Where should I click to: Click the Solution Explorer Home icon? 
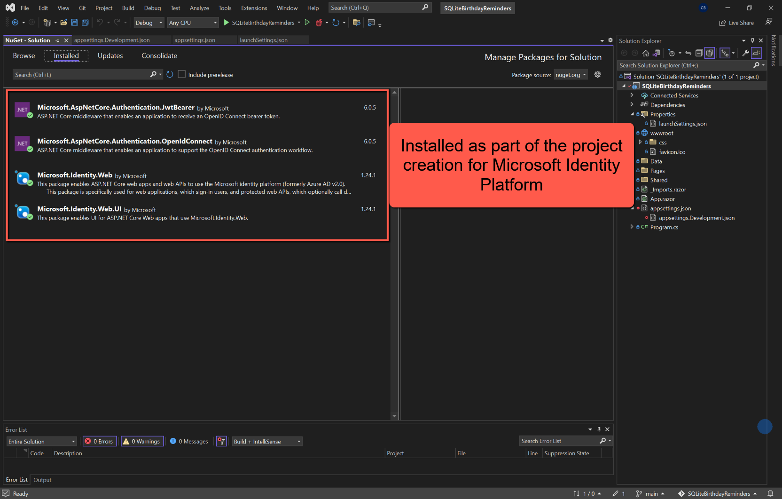[x=646, y=53]
